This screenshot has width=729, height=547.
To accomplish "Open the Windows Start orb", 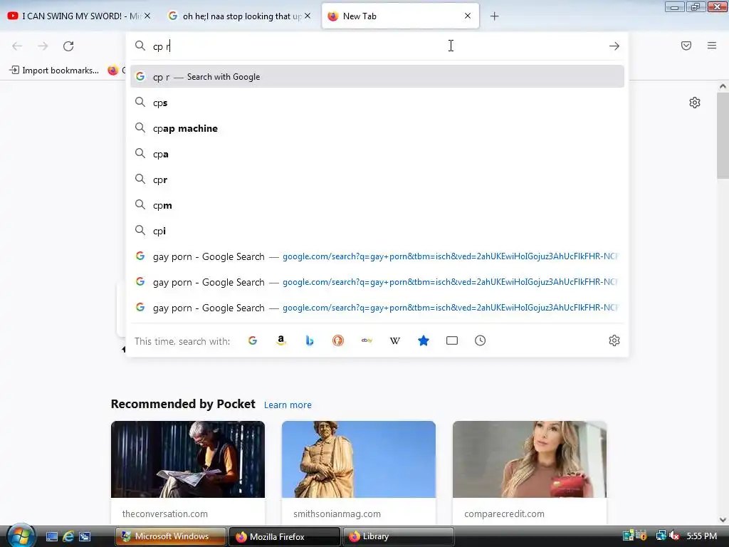I will (21, 536).
